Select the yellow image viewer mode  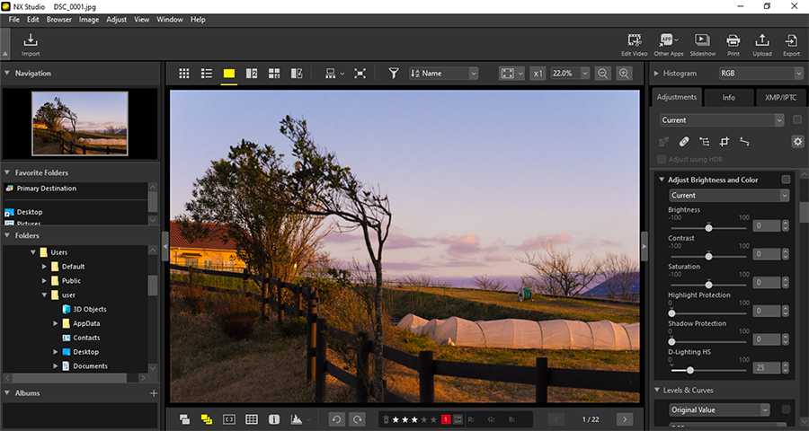(x=229, y=74)
